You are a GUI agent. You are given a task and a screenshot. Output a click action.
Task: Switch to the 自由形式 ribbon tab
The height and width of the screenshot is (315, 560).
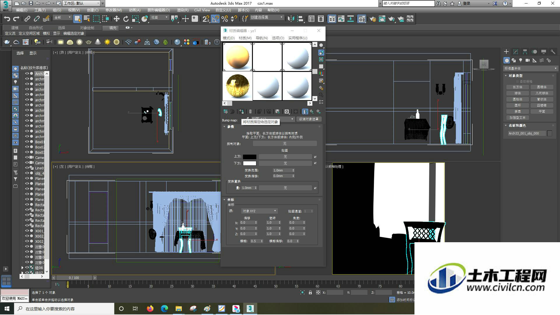pos(36,28)
